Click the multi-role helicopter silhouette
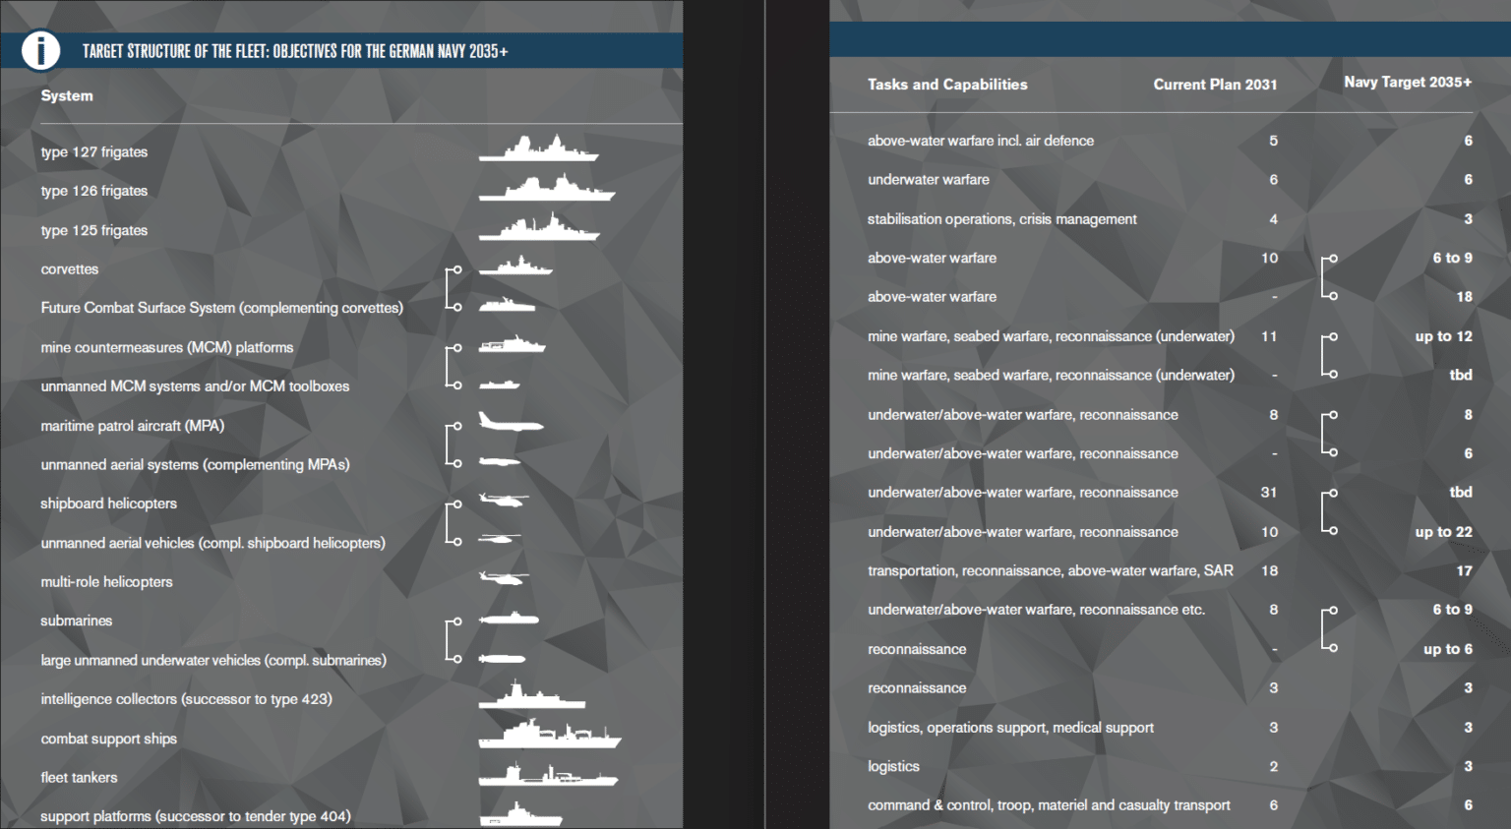This screenshot has width=1511, height=829. 503,578
